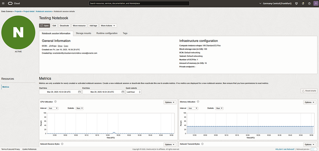The image size is (319, 151).
Task: Open the notifications bell
Action: click(303, 3)
